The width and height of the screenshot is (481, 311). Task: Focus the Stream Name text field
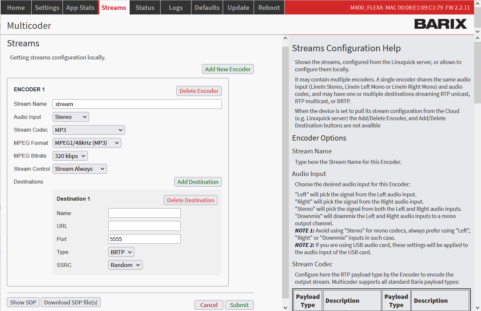pyautogui.click(x=137, y=104)
